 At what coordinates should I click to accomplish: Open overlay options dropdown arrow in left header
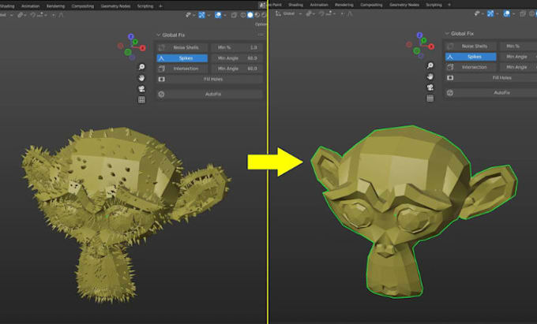224,15
